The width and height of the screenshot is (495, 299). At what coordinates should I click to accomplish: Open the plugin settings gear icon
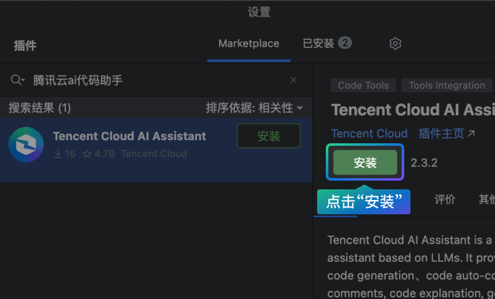pos(395,44)
